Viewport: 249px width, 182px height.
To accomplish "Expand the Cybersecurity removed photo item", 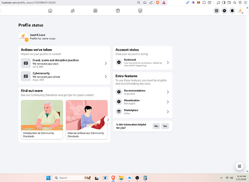I will (64, 76).
